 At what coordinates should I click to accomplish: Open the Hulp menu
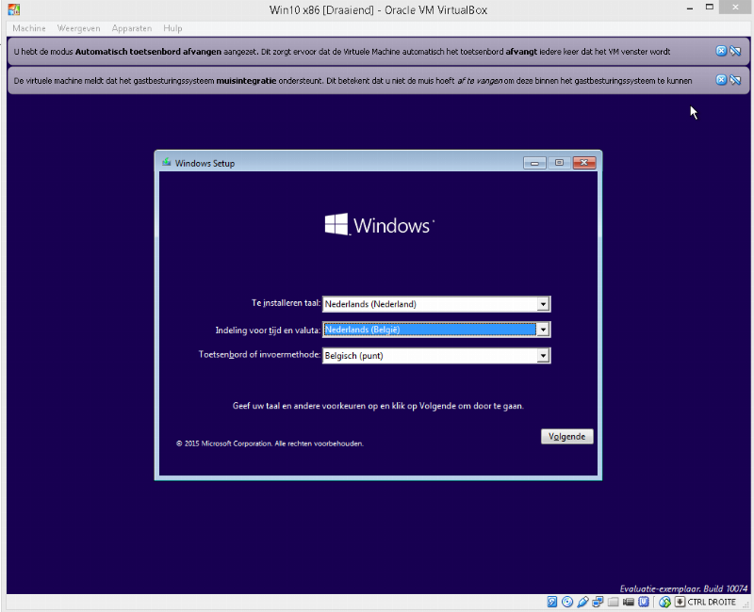(172, 28)
